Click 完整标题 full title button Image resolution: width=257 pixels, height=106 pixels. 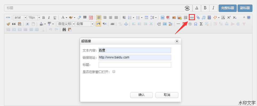click(x=228, y=8)
